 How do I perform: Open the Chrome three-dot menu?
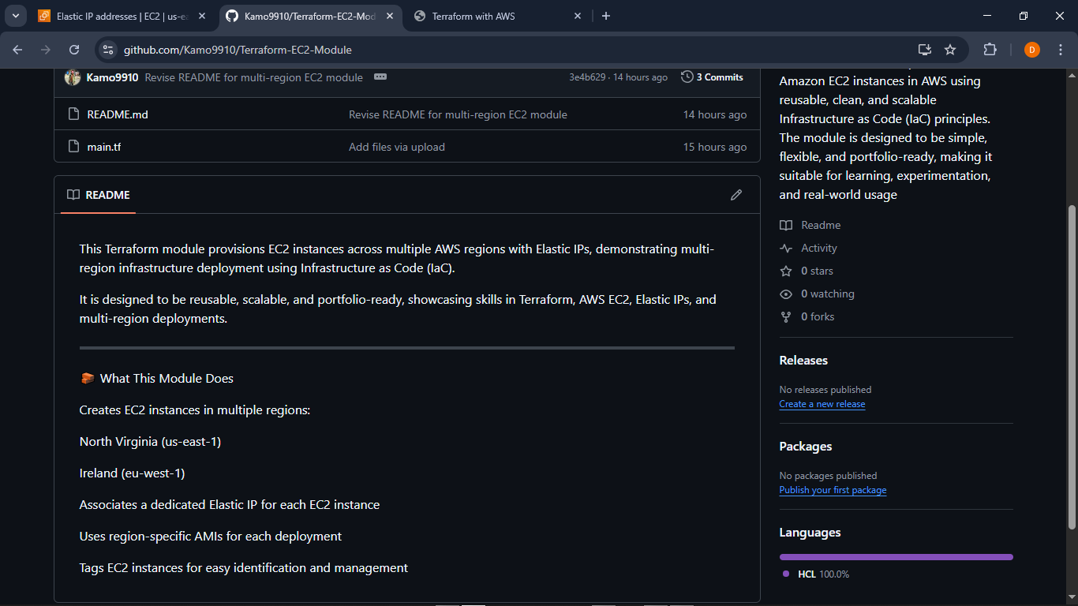click(1061, 49)
